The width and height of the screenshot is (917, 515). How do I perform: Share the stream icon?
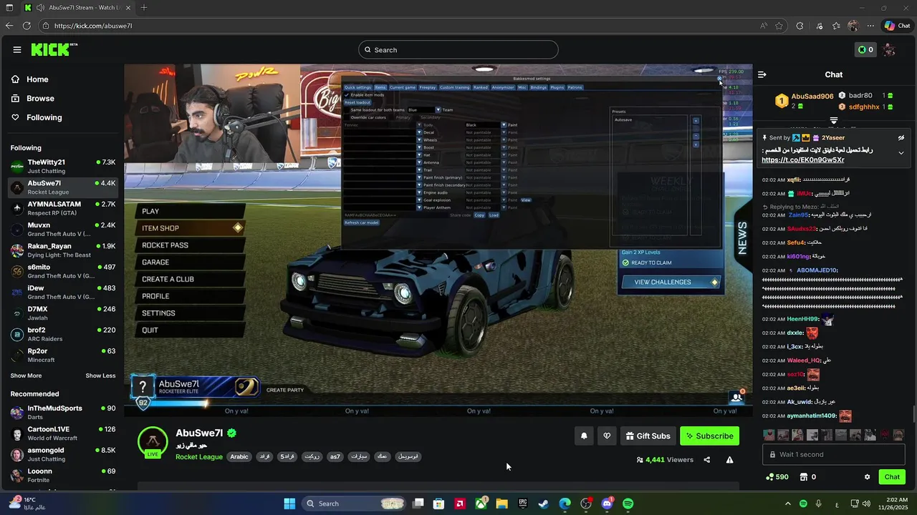[707, 460]
